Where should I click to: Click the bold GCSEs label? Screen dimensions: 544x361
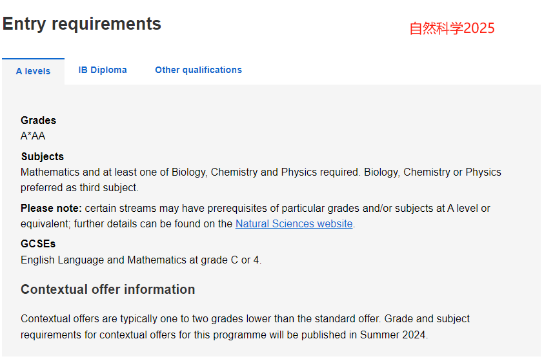click(38, 244)
